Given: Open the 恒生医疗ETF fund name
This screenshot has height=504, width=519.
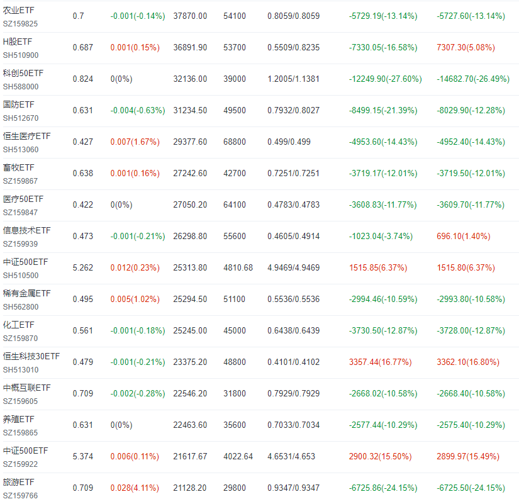Looking at the screenshot, I should tap(27, 136).
